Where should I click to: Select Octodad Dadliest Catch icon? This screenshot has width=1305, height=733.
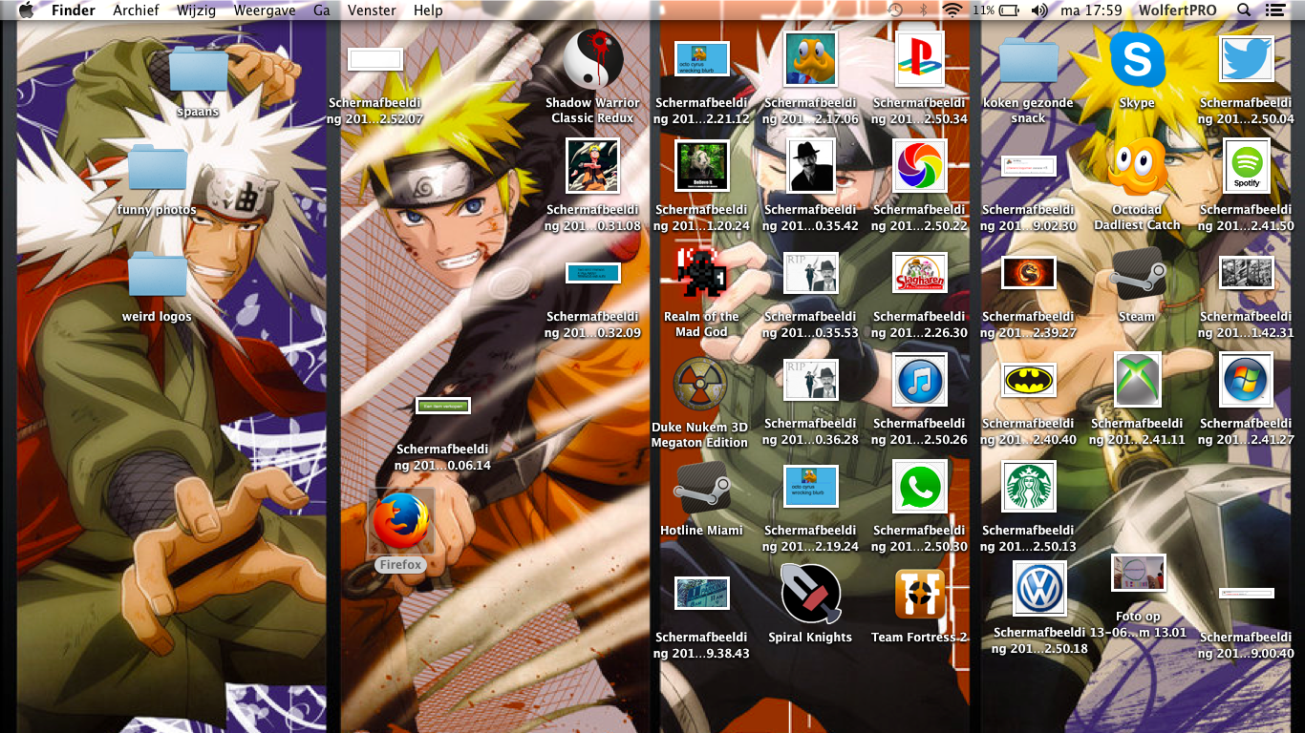(1137, 167)
